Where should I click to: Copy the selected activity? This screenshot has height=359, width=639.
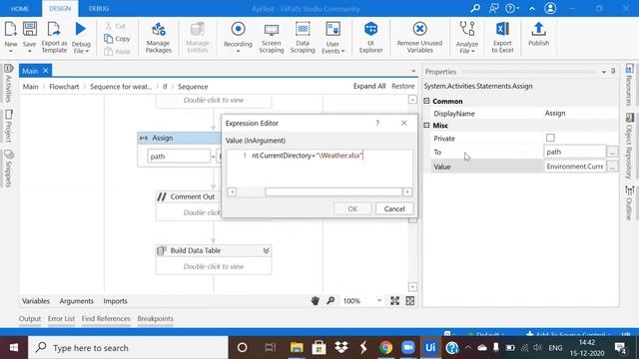click(x=117, y=39)
